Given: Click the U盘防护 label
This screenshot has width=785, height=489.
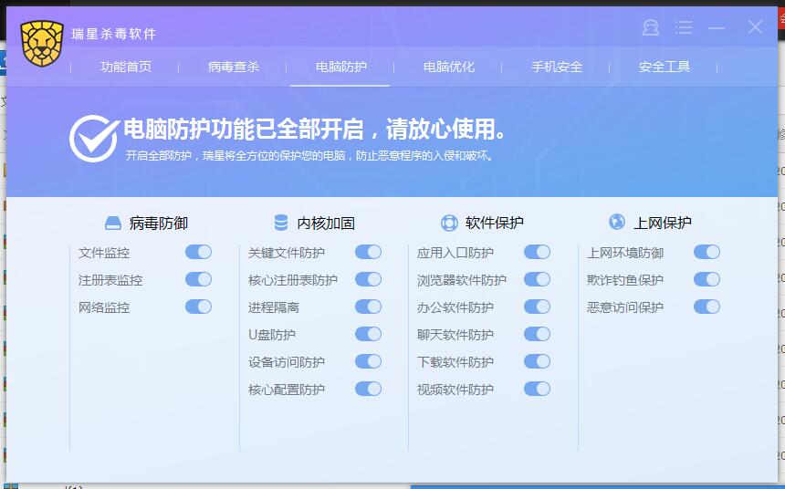Looking at the screenshot, I should [272, 335].
